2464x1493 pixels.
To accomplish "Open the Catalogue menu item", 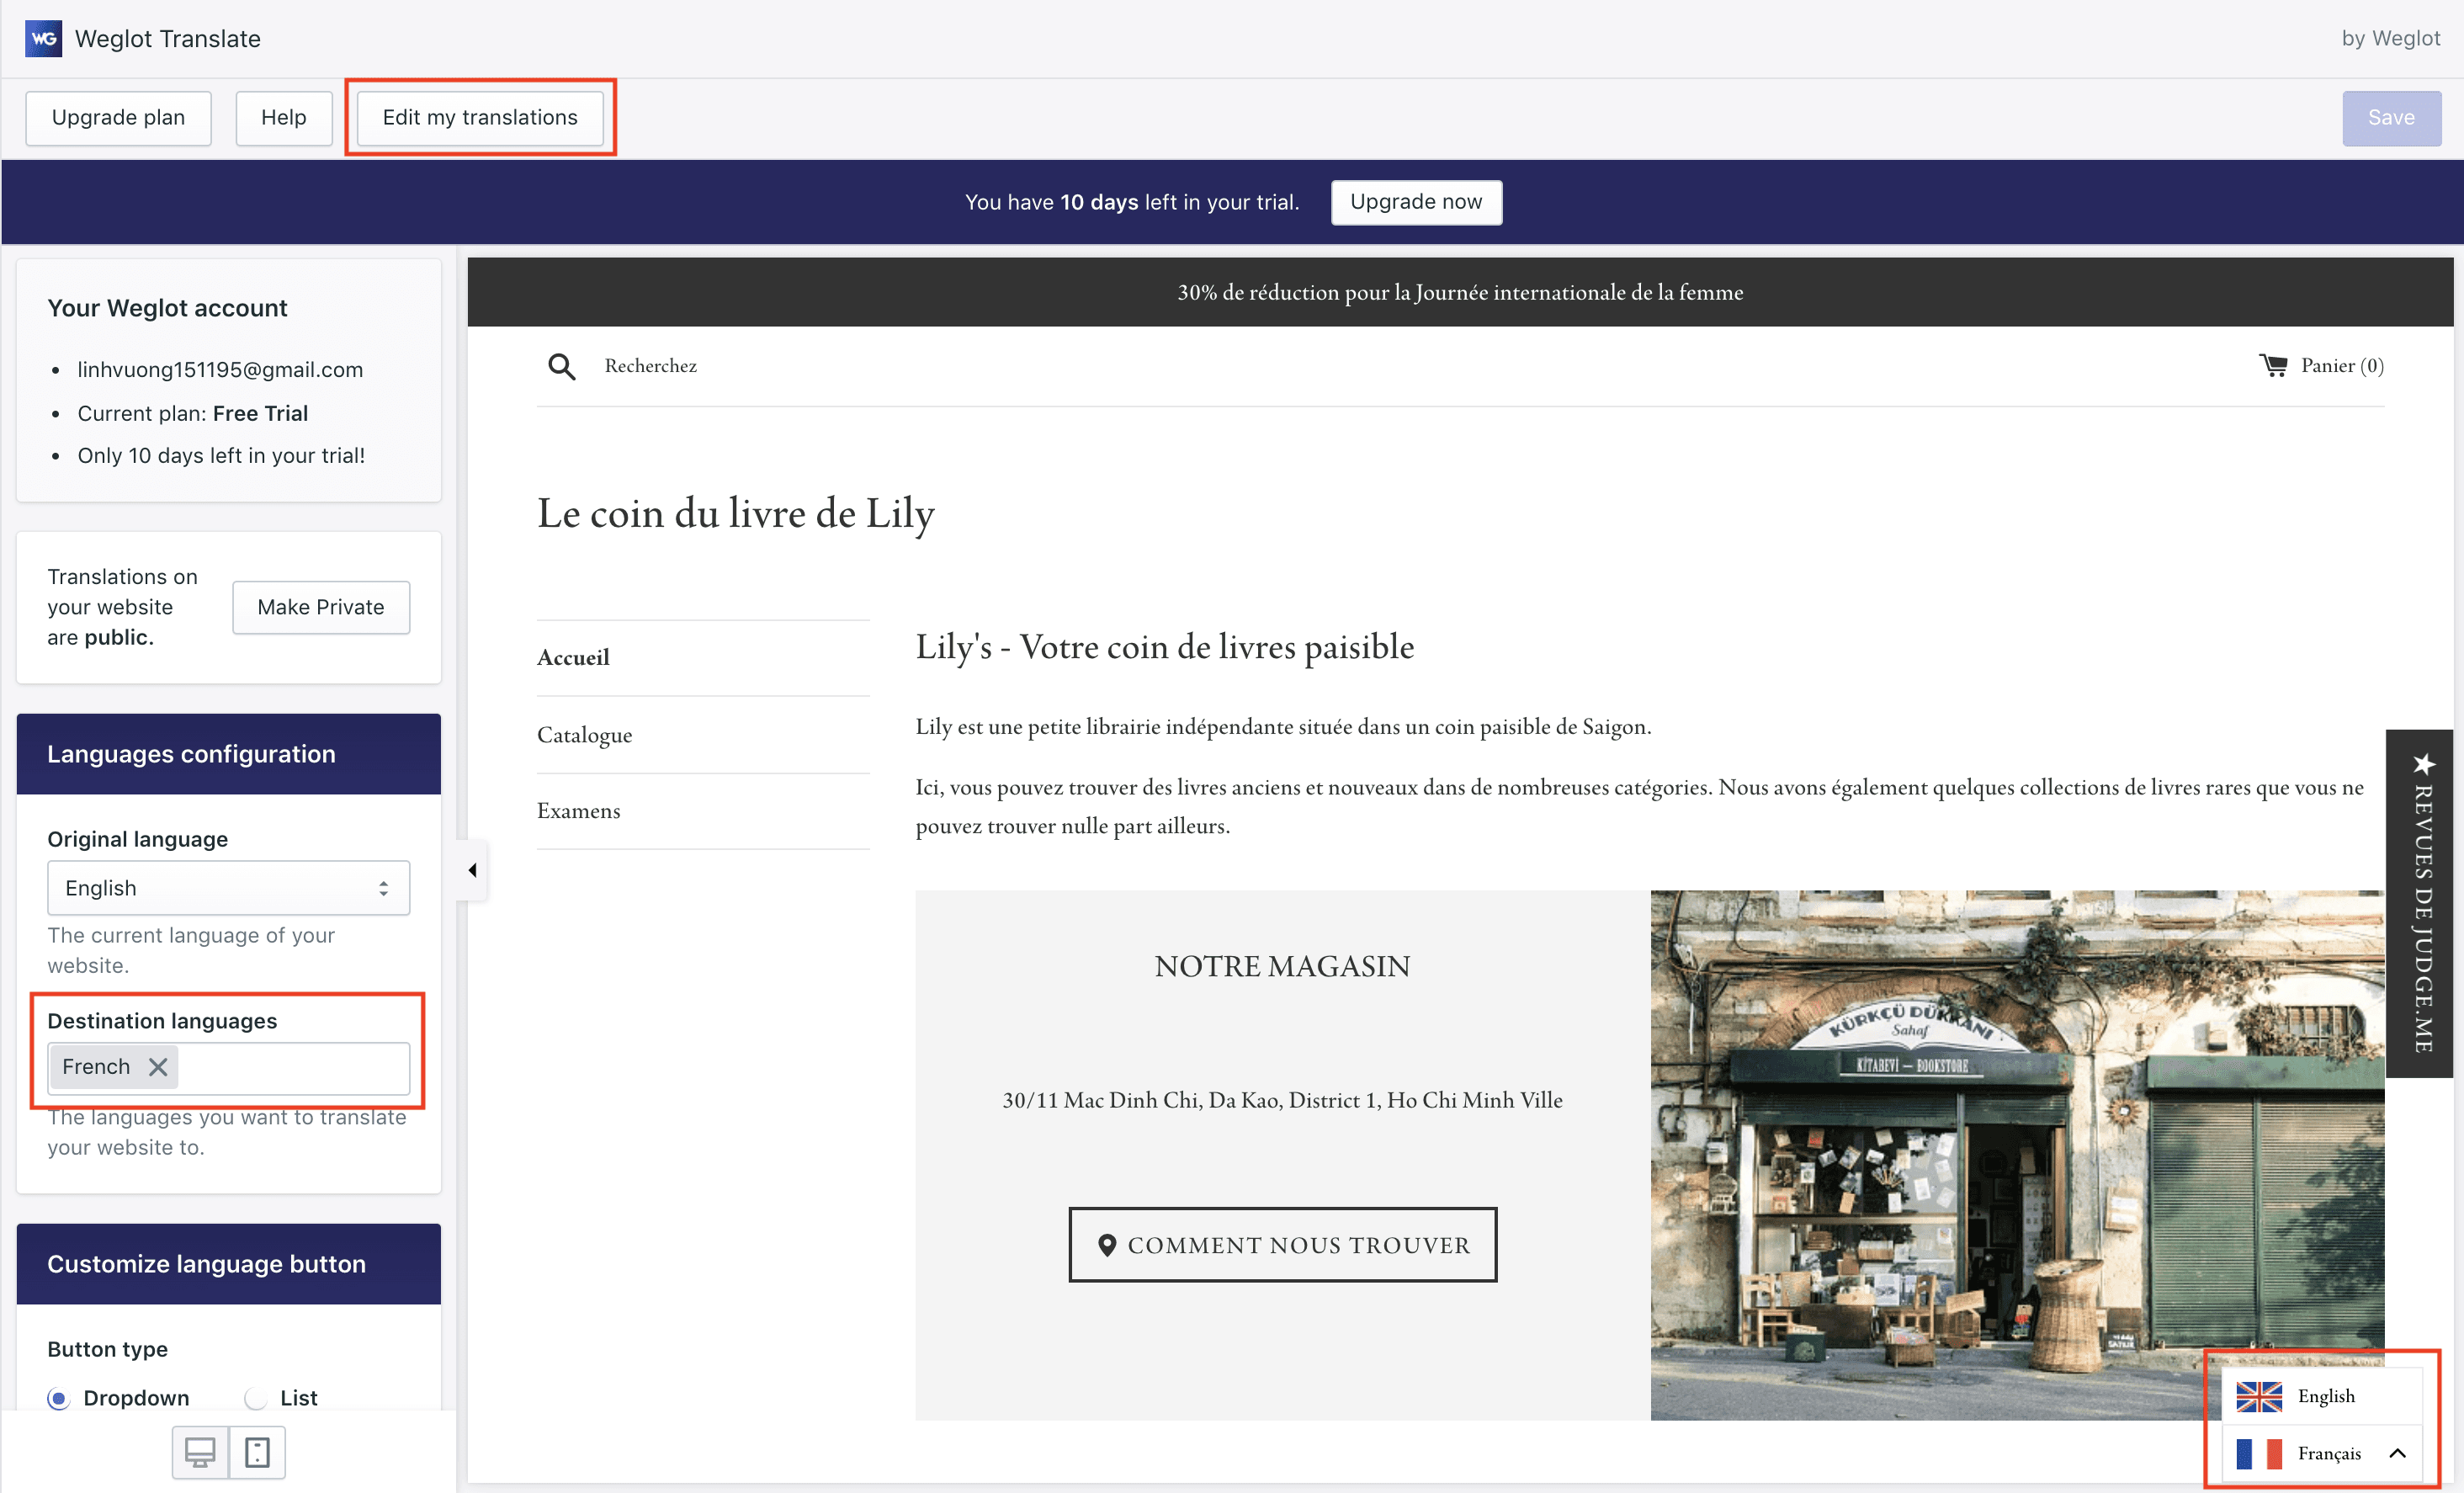I will pos(584,735).
